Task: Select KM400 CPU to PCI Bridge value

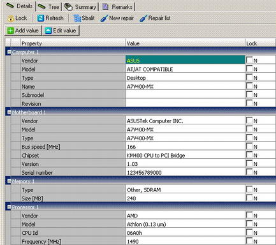Action: coord(185,155)
